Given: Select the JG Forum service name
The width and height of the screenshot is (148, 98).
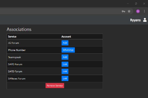Looking at the screenshot, I should point(14,43).
